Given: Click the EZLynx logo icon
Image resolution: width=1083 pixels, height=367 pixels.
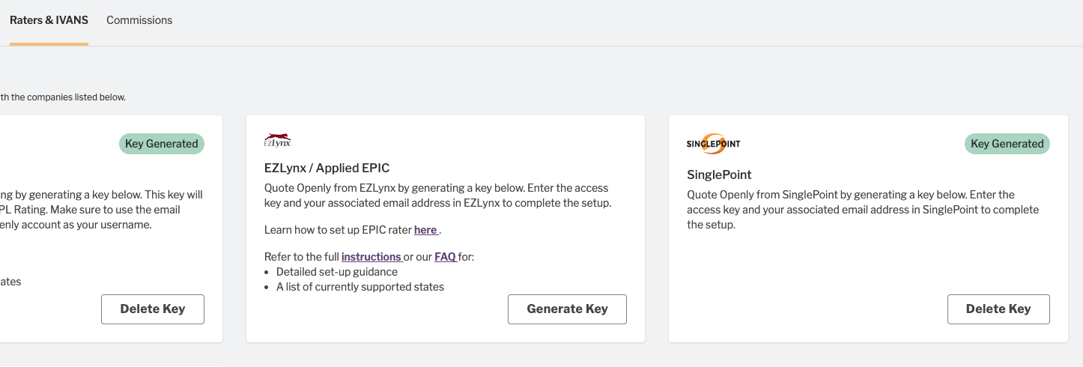Looking at the screenshot, I should click(278, 140).
